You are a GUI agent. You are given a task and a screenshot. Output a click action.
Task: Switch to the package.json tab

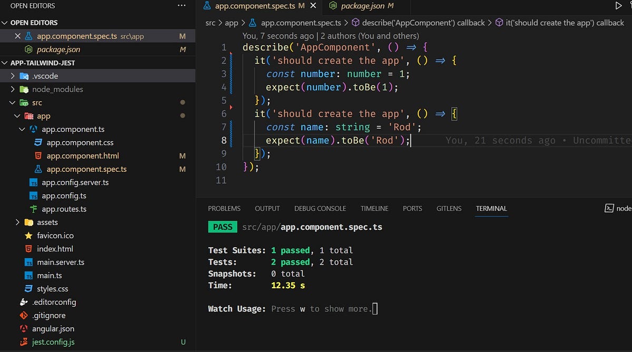(x=363, y=6)
